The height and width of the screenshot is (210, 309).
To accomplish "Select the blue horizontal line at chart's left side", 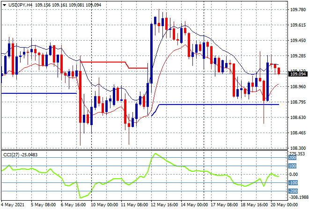I will click(39, 93).
